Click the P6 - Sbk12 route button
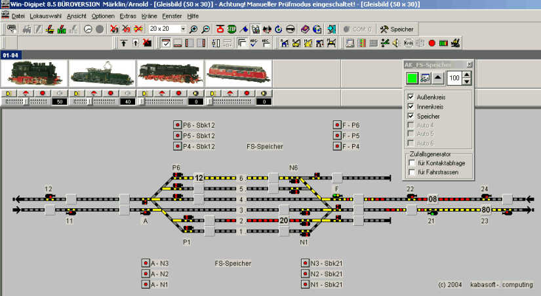The width and height of the screenshot is (541, 296). click(x=177, y=124)
